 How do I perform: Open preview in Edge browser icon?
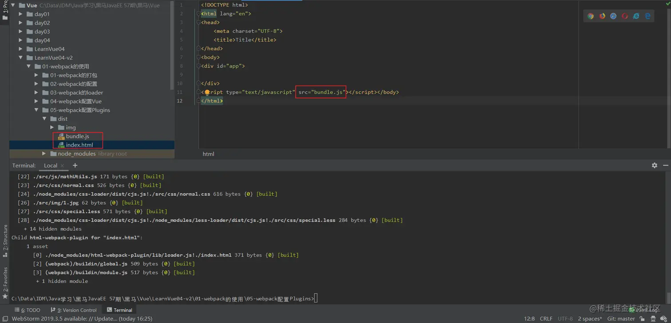[647, 16]
